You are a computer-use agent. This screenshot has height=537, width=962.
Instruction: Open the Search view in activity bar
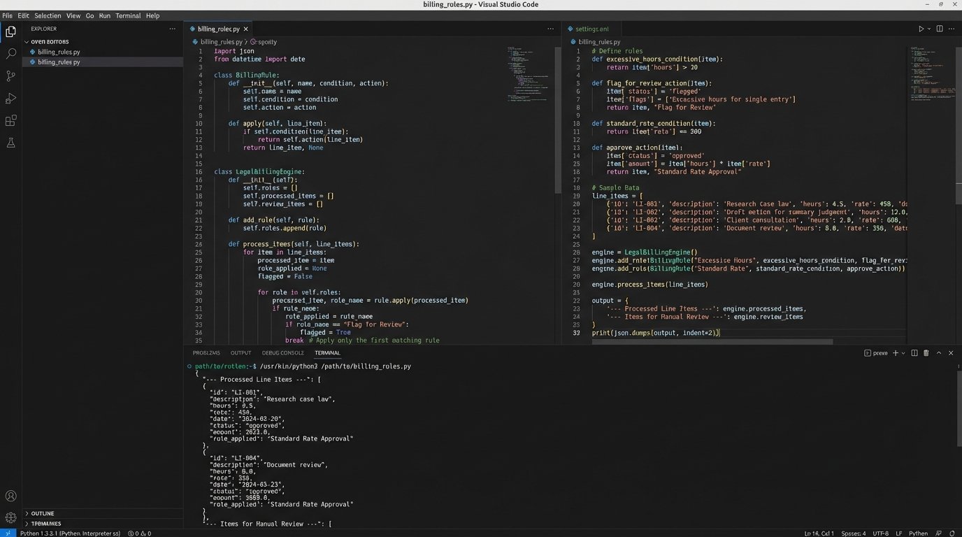tap(10, 53)
